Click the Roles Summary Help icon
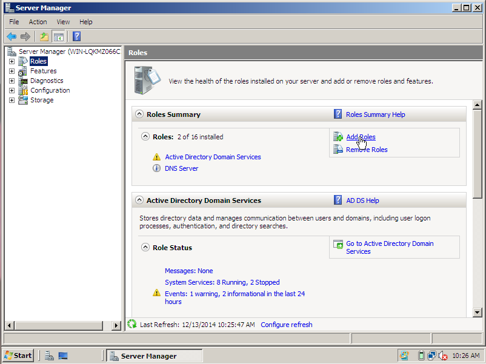This screenshot has width=486, height=364. click(338, 114)
